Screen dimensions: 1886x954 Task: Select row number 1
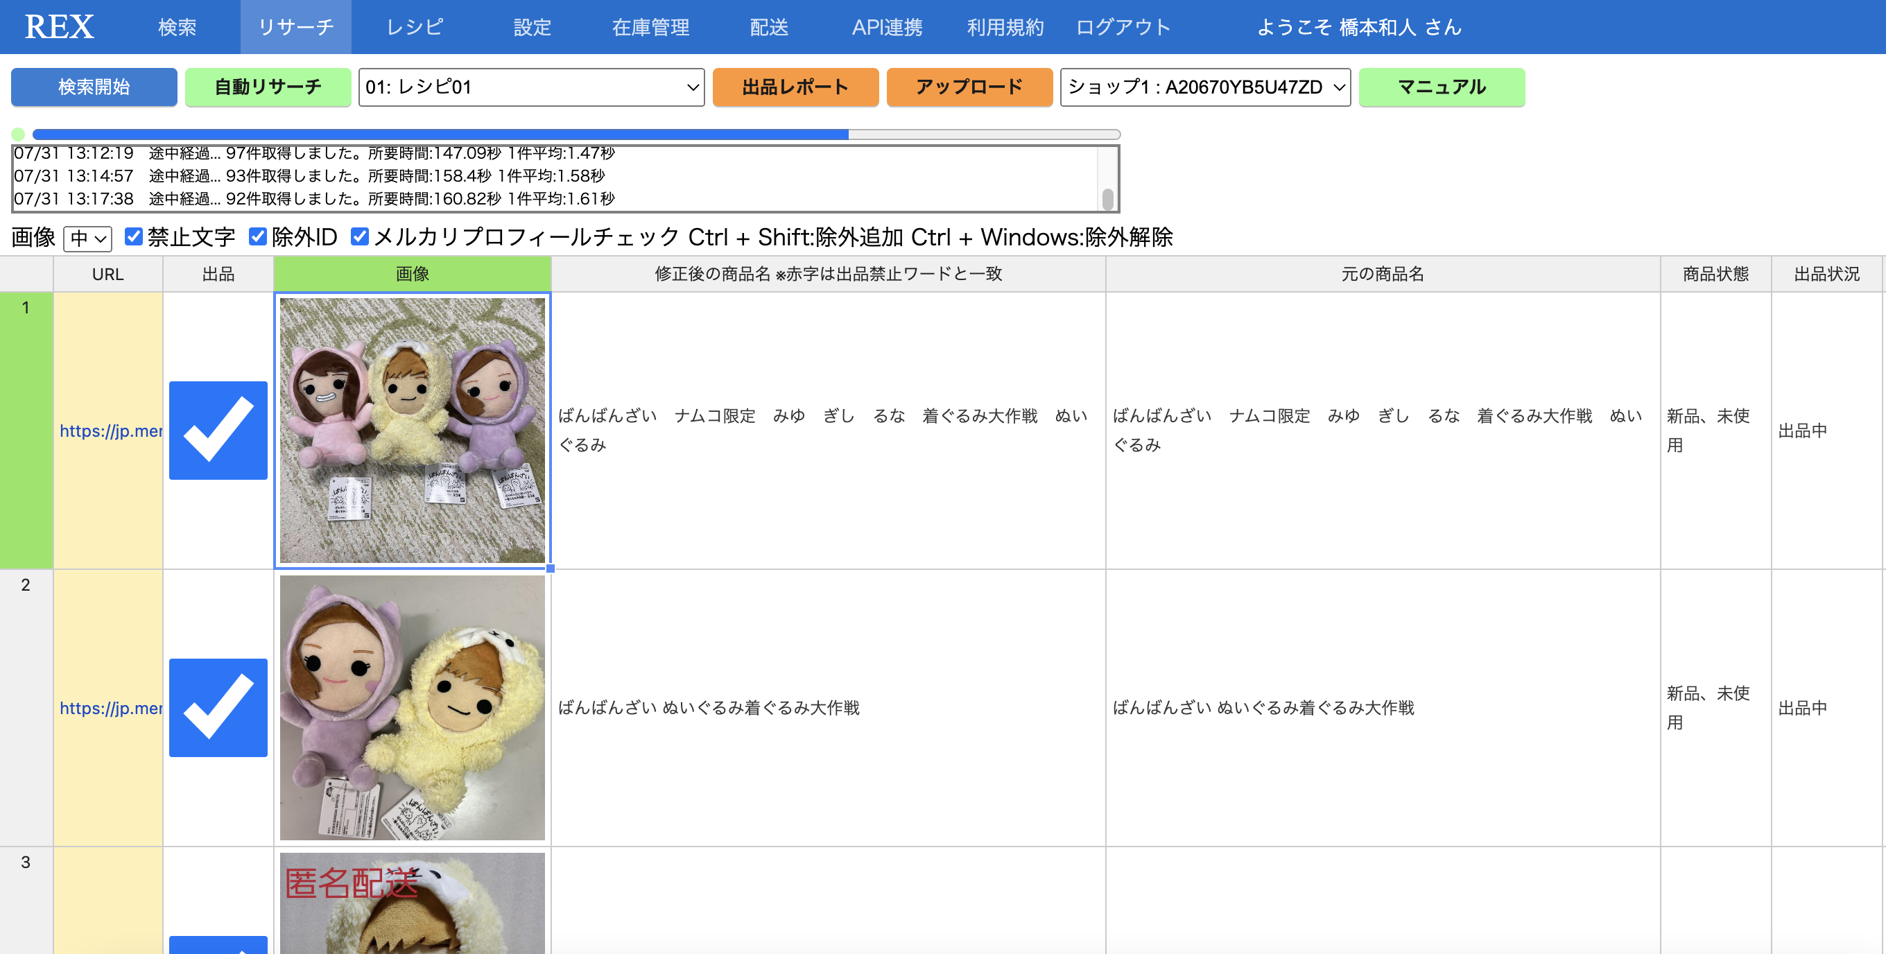(x=26, y=431)
